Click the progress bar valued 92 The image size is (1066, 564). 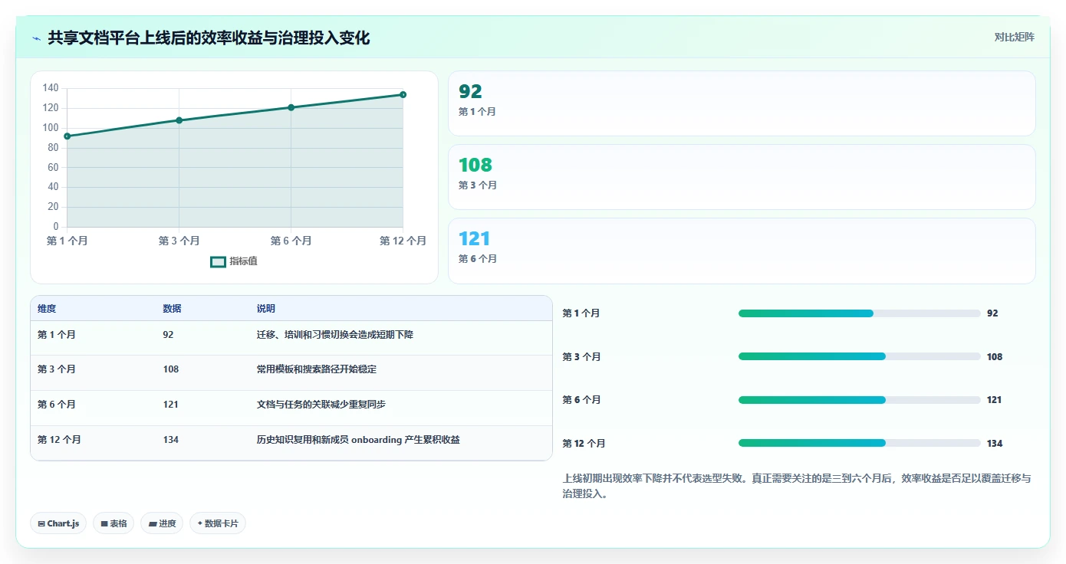pos(859,313)
